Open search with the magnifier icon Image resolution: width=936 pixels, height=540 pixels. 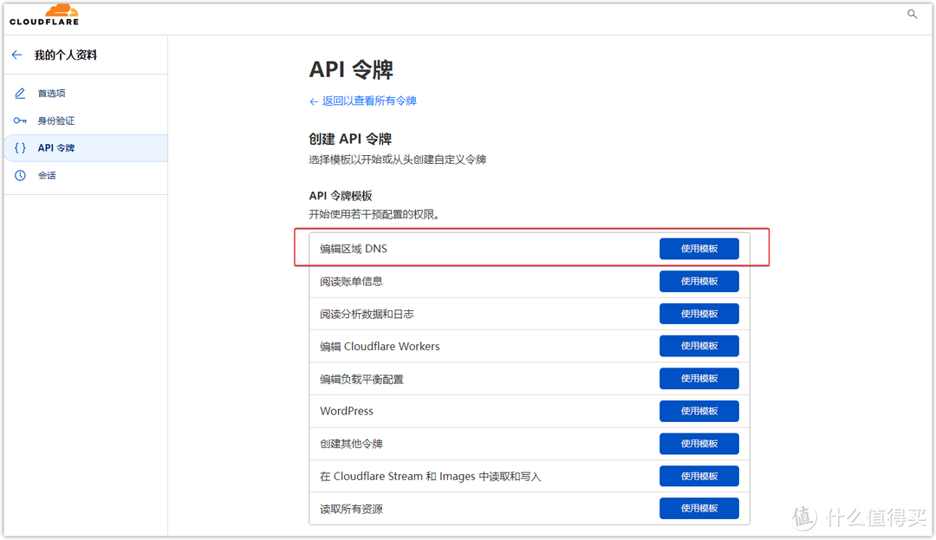pyautogui.click(x=912, y=15)
